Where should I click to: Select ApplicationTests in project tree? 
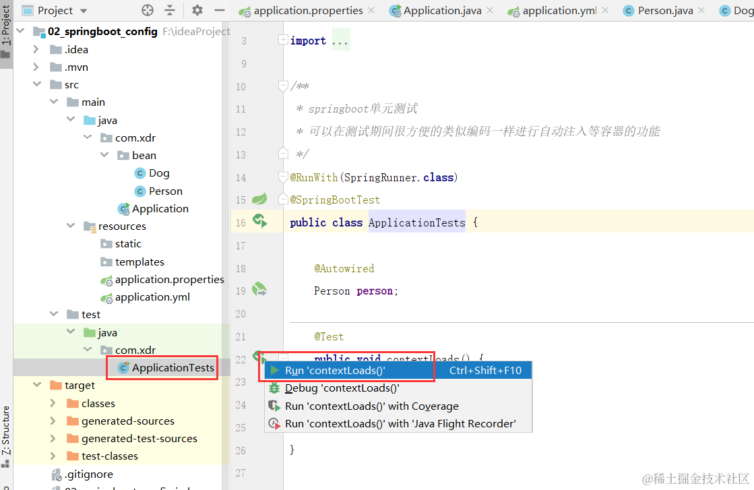click(166, 368)
